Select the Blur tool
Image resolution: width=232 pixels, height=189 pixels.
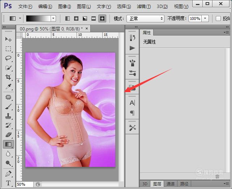8,154
